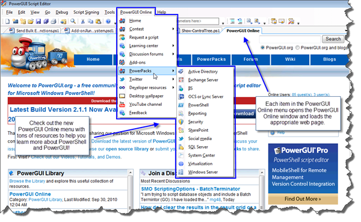The width and height of the screenshot is (361, 222).
Task: Click the Active Directory PowerPack icon
Action: coord(181,72)
